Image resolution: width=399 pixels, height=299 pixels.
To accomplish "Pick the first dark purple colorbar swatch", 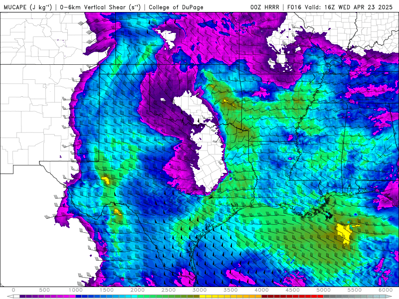I will [x=22, y=296].
